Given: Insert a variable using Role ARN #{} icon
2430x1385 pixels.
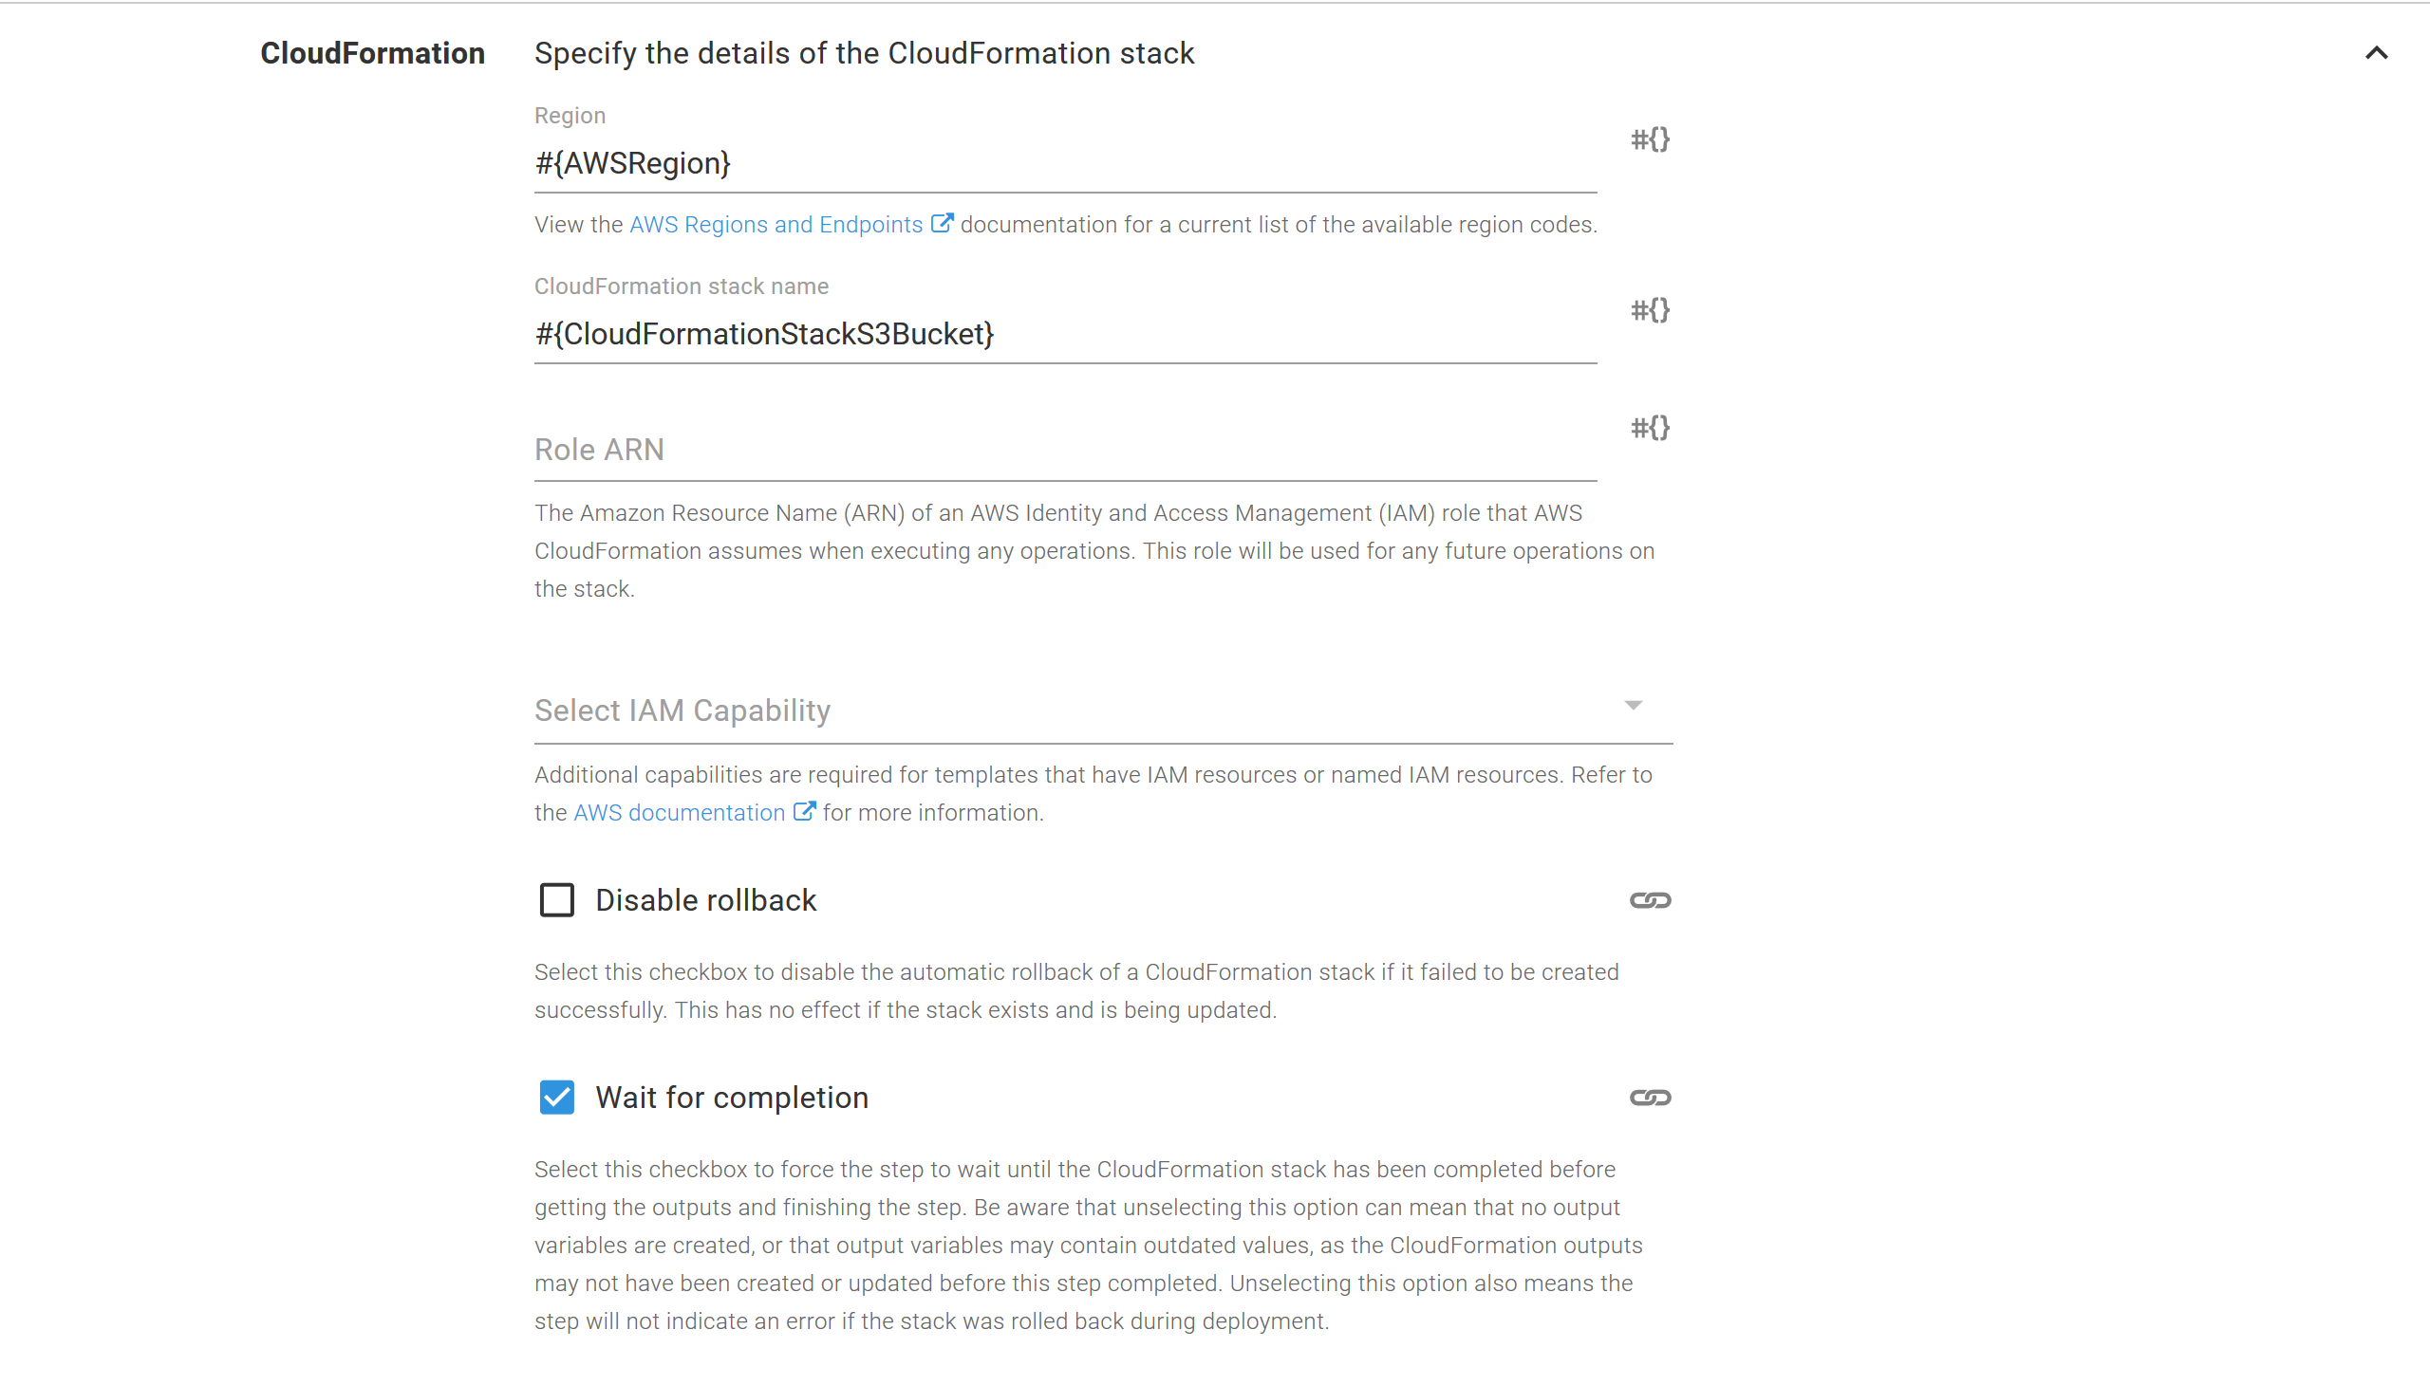Looking at the screenshot, I should pyautogui.click(x=1650, y=428).
